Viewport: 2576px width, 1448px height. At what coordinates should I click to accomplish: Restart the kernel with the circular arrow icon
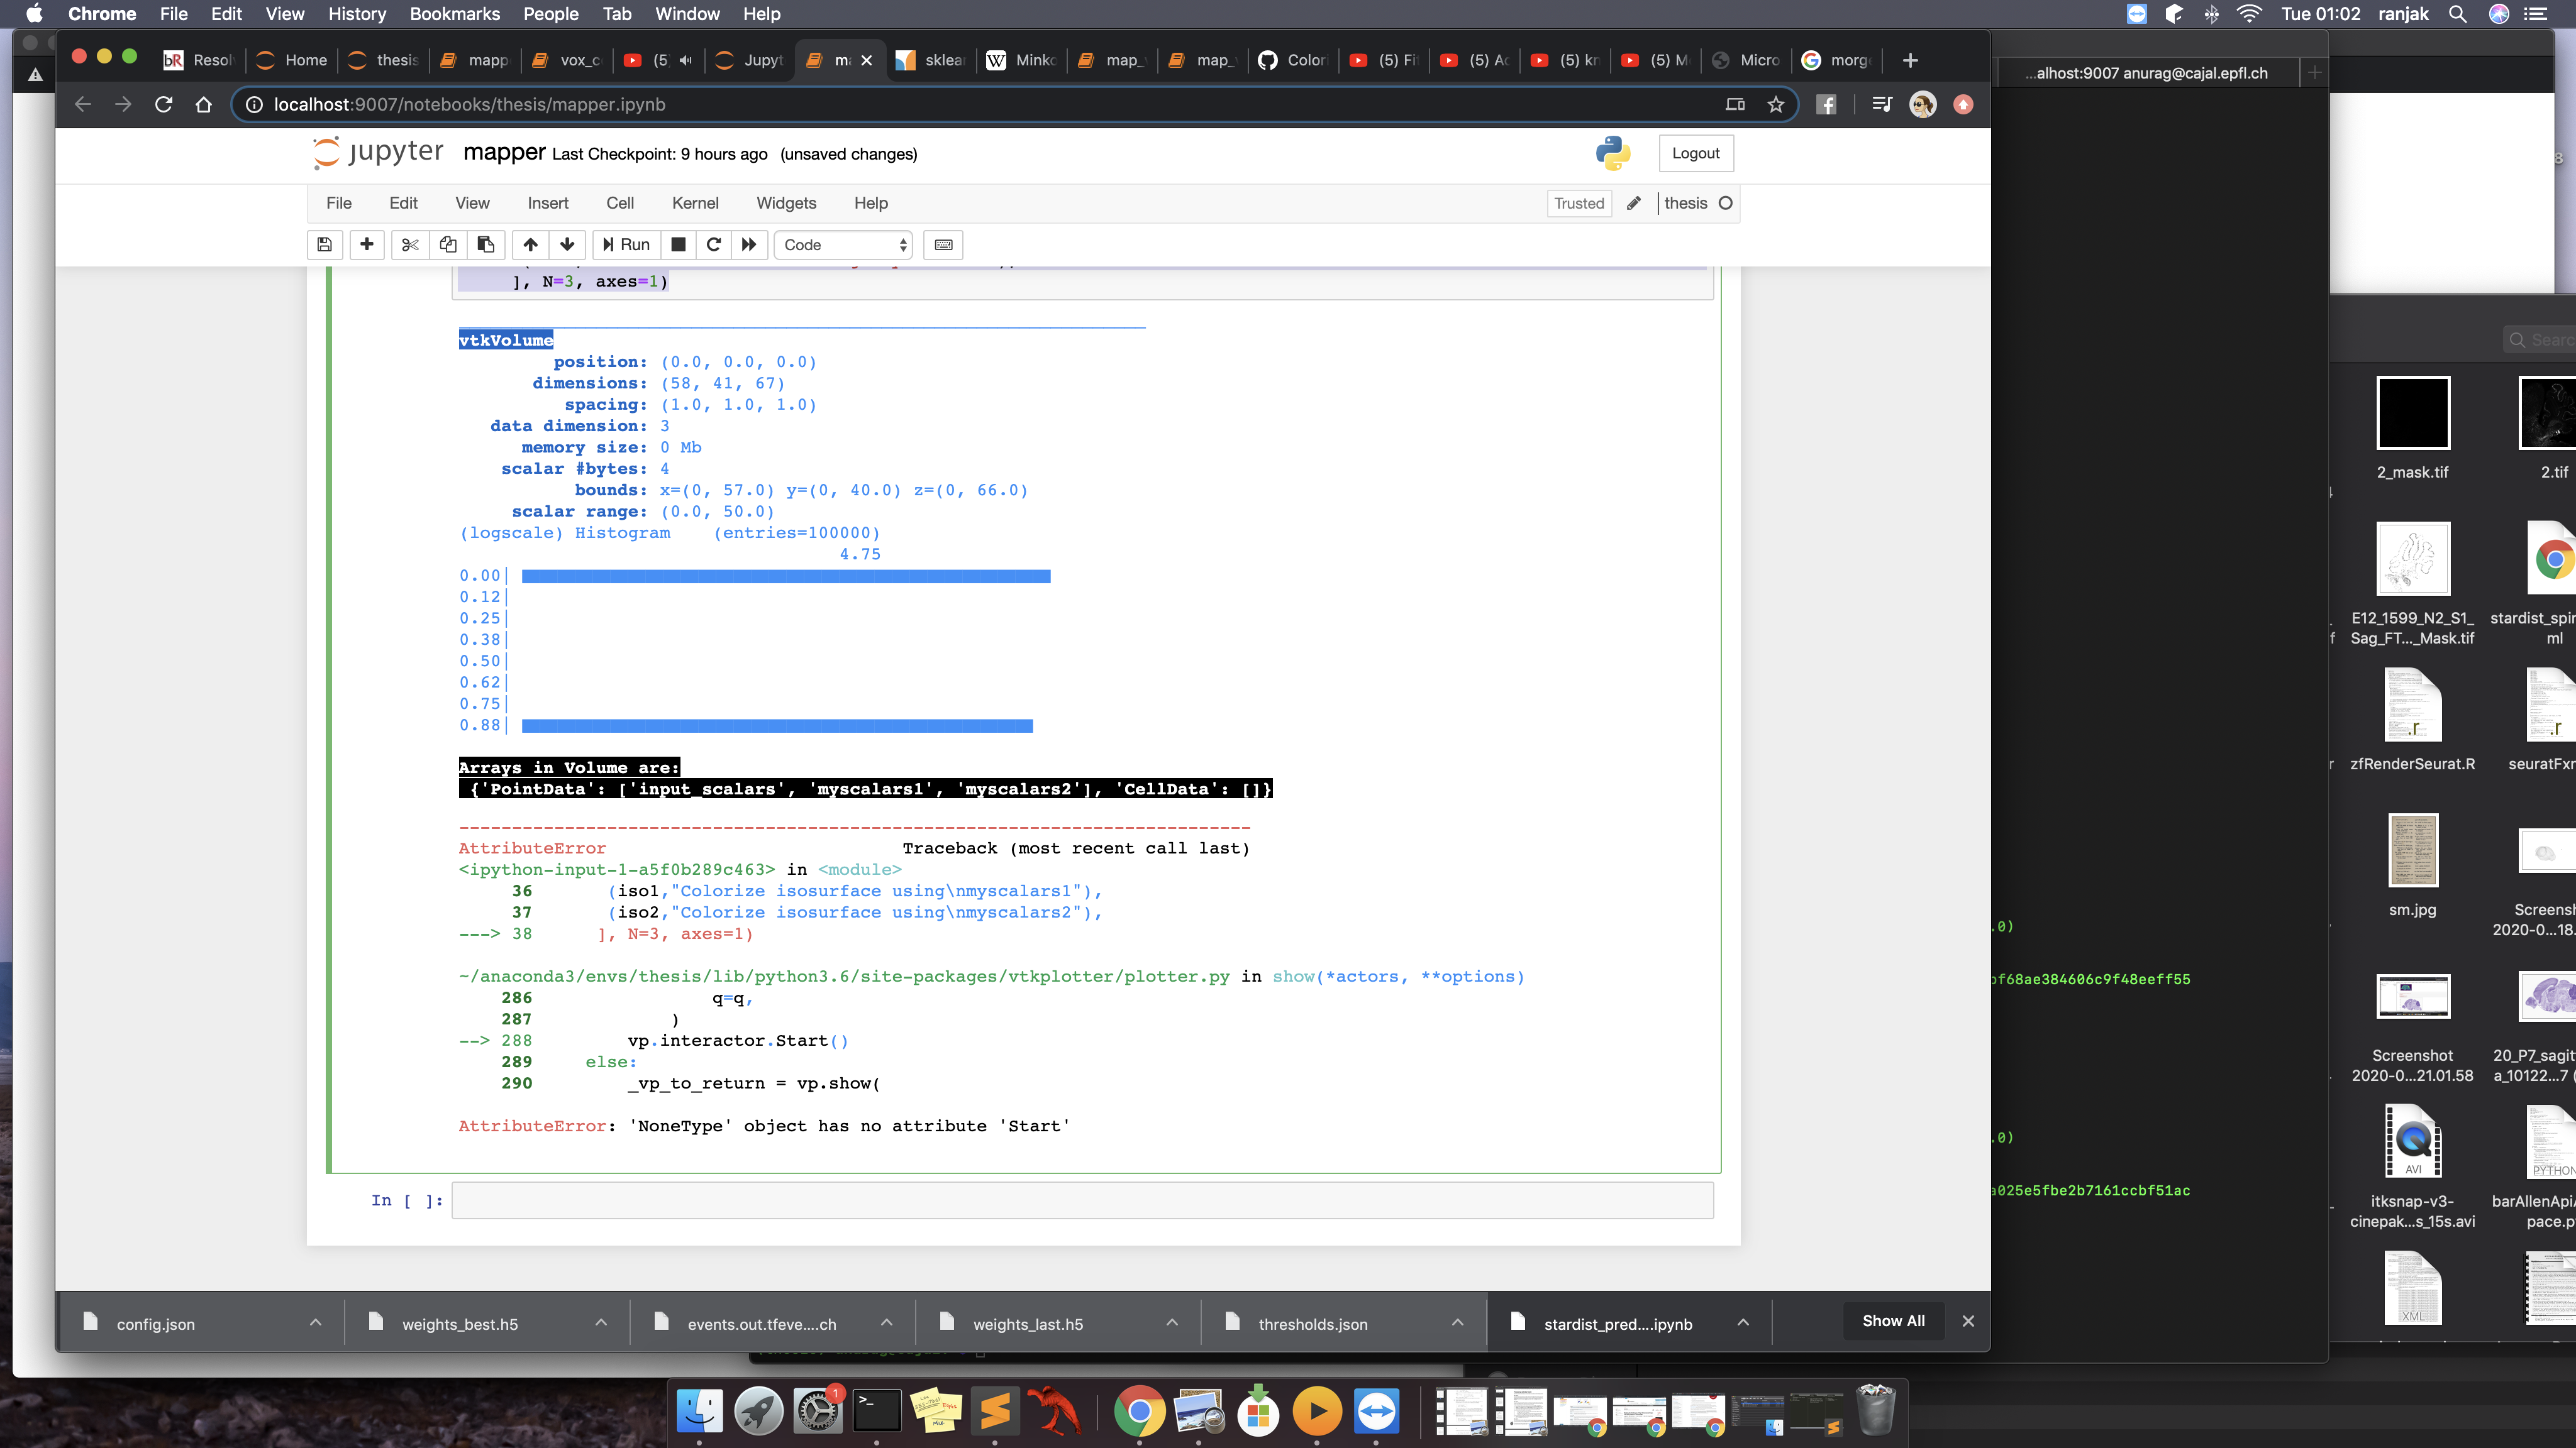714,245
